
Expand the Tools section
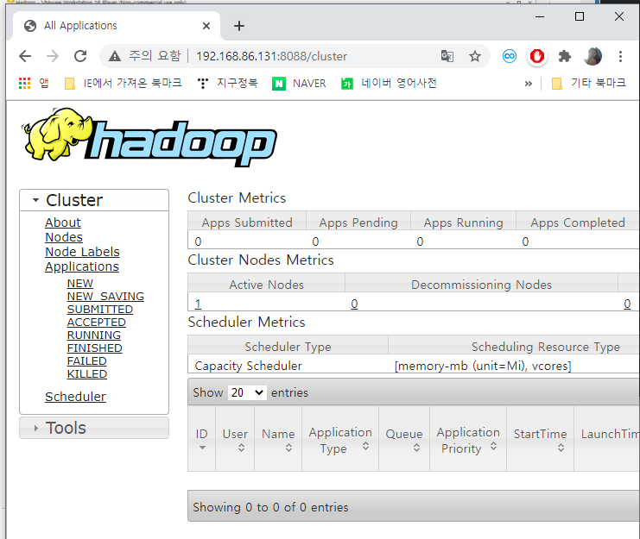point(94,428)
